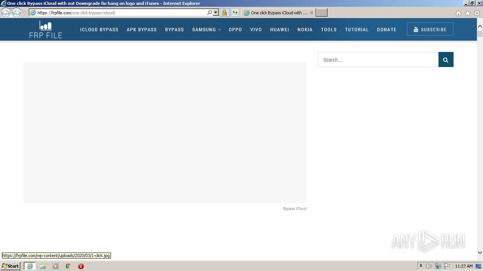Click the Search... input field
This screenshot has height=271, width=483.
[x=378, y=59]
